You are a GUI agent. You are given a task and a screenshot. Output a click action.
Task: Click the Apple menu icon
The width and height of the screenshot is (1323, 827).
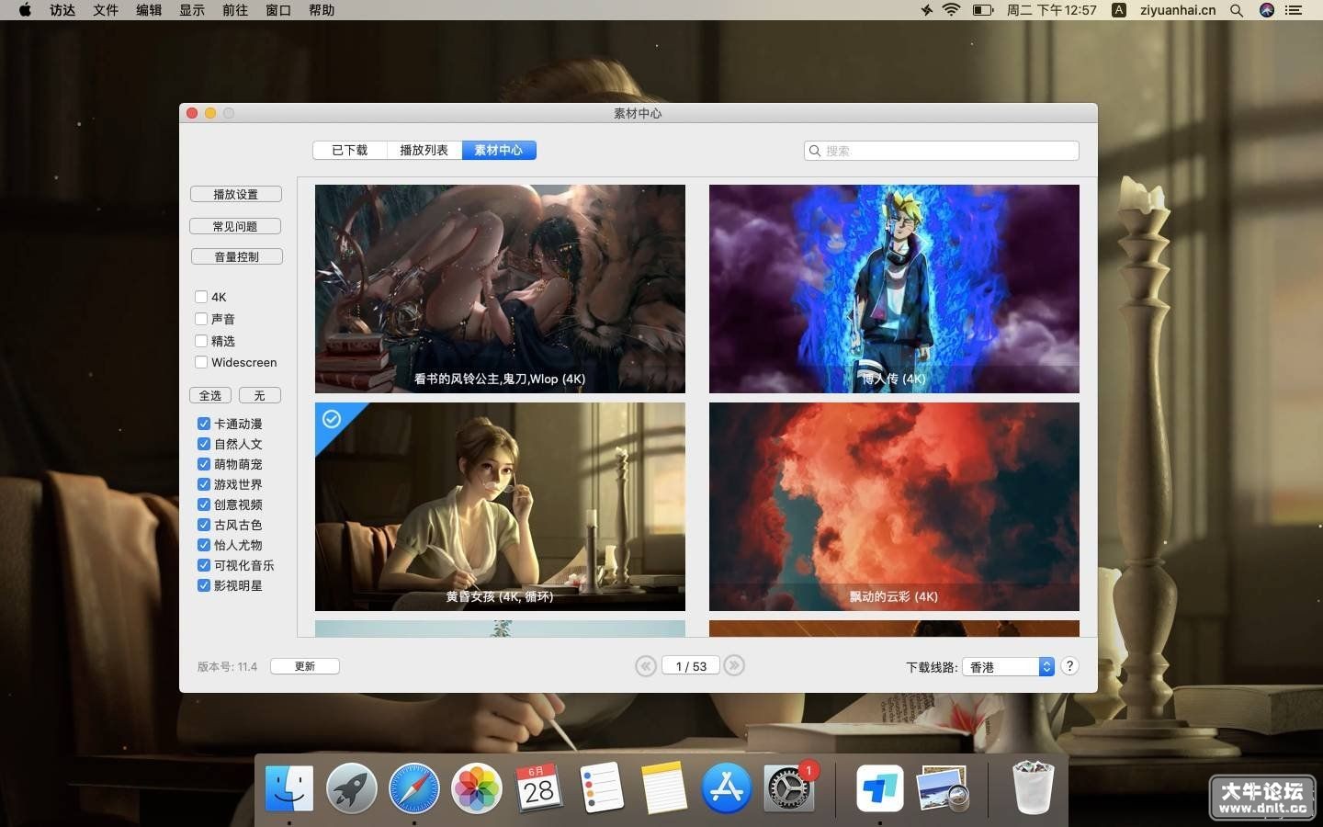[x=25, y=10]
